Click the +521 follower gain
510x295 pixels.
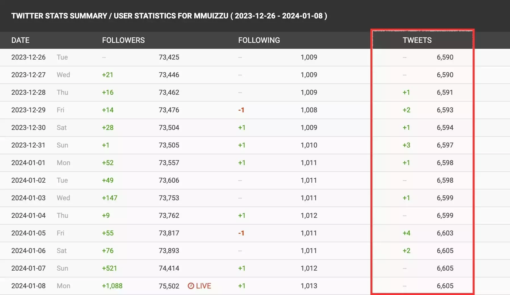[x=109, y=268]
